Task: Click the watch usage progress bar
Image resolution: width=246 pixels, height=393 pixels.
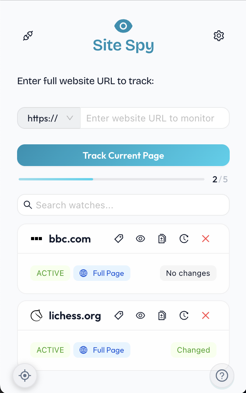Action: coord(111,179)
